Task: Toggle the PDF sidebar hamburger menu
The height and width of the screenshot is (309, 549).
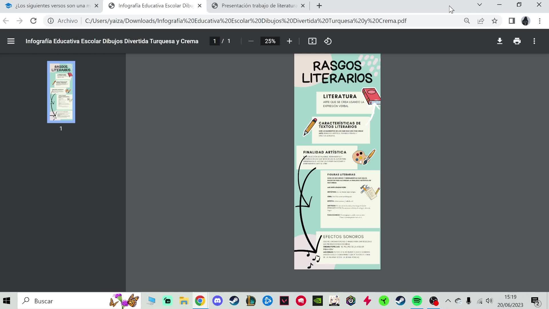Action: (x=11, y=41)
